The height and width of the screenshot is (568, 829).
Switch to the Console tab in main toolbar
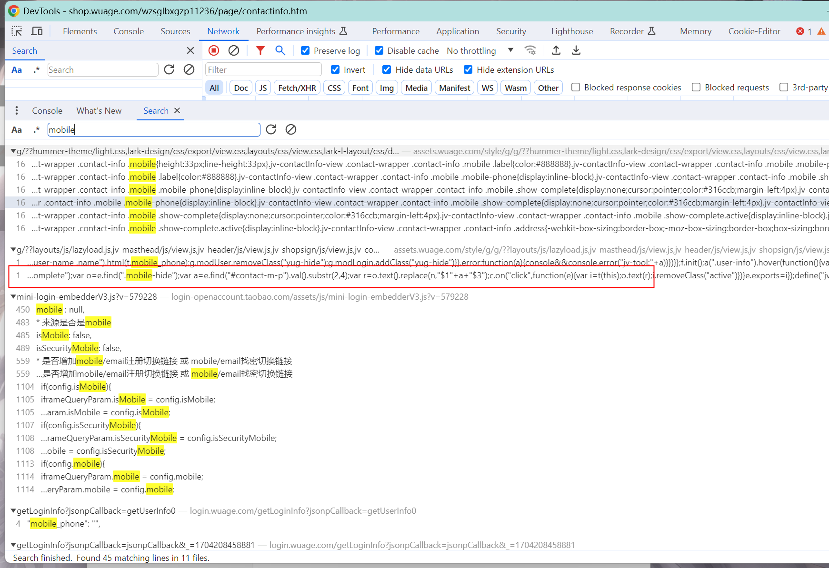129,31
